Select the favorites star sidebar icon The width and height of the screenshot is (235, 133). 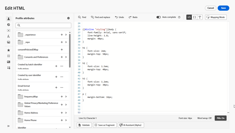8,50
